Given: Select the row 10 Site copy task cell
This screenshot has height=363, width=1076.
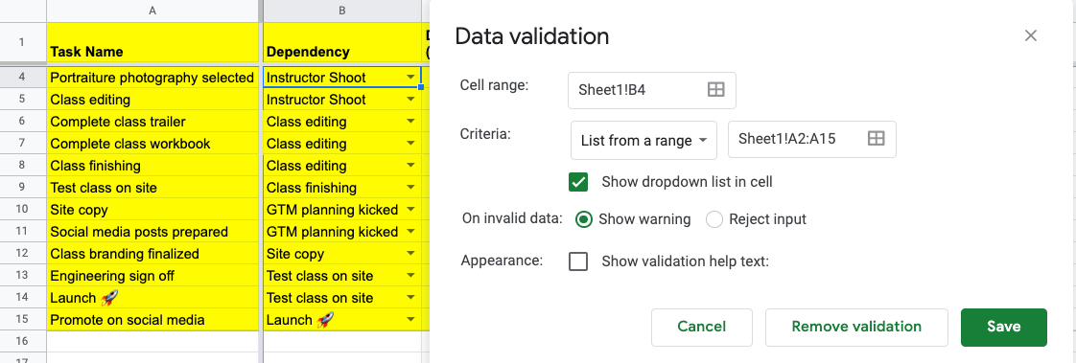Looking at the screenshot, I should pyautogui.click(x=152, y=209).
